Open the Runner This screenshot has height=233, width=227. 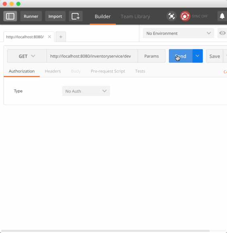click(x=31, y=16)
